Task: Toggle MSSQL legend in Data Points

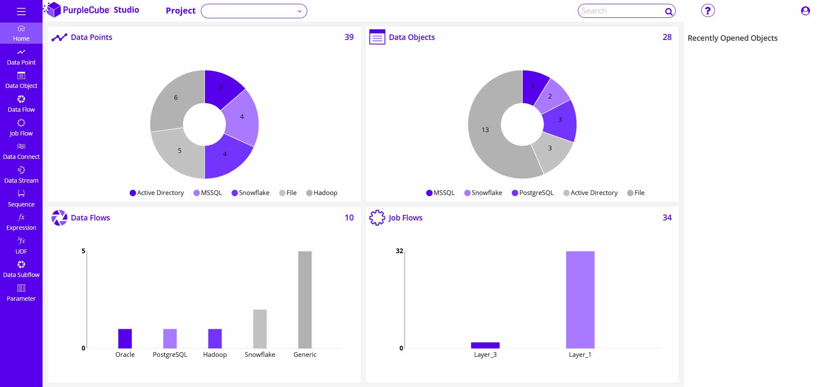Action: click(x=208, y=193)
